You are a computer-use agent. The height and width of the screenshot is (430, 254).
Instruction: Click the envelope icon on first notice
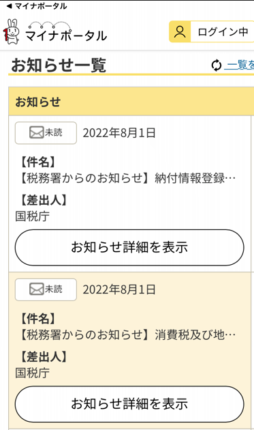36,132
